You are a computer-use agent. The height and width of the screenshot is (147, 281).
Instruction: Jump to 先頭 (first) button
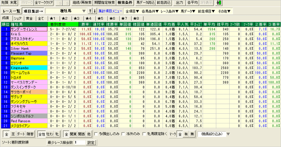pos(5,3)
